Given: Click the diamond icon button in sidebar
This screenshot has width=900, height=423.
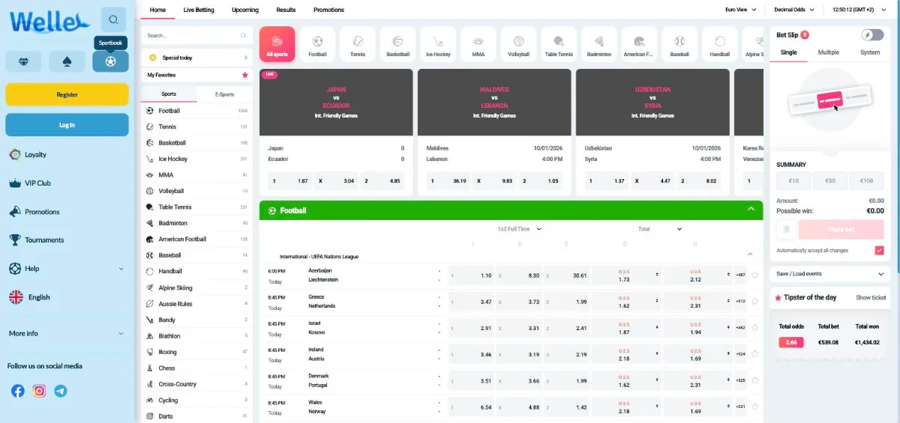Looking at the screenshot, I should click(23, 61).
